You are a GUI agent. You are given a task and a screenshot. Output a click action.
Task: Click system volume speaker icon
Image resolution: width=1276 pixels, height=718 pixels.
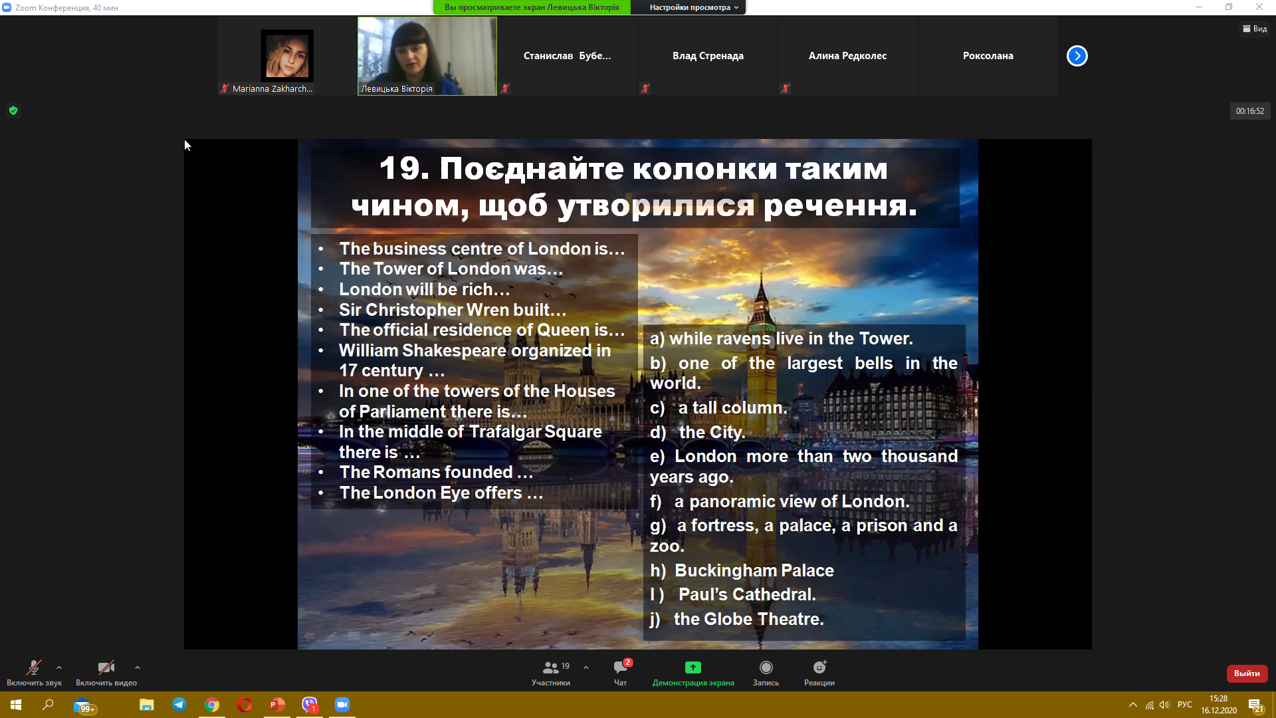[x=1164, y=705]
